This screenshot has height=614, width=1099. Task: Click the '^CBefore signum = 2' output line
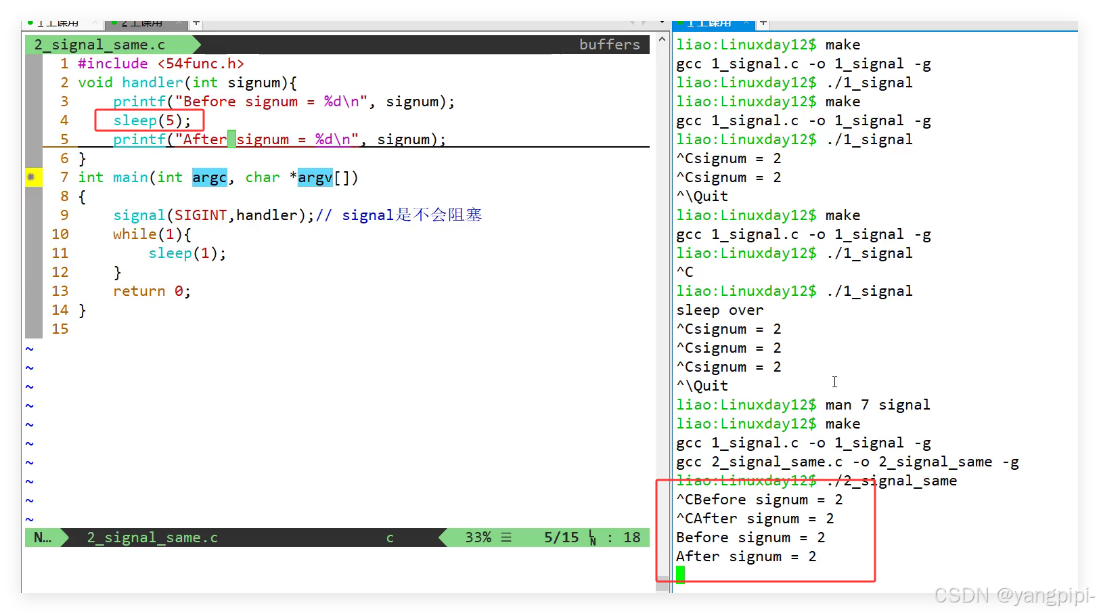[x=759, y=500]
